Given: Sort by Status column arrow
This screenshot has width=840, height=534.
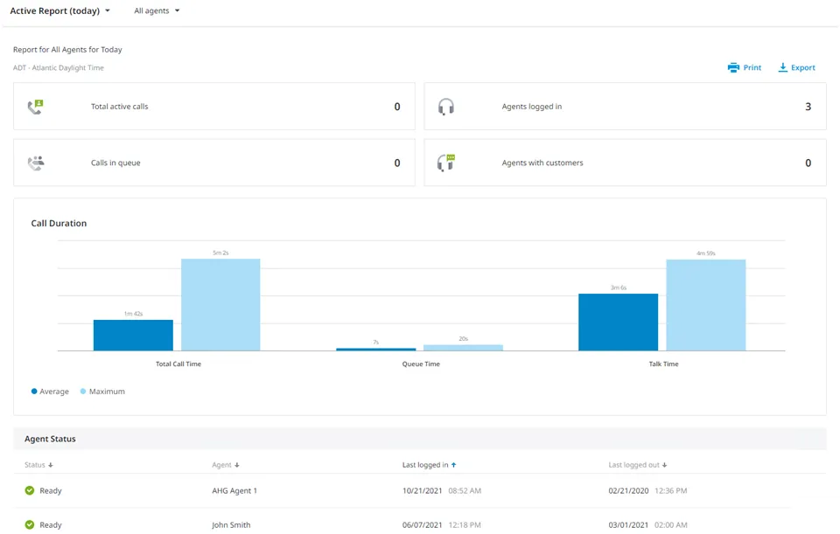Looking at the screenshot, I should pos(51,465).
